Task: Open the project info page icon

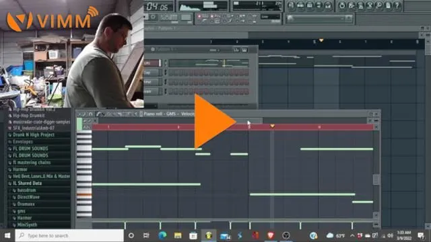Action: coord(388,5)
